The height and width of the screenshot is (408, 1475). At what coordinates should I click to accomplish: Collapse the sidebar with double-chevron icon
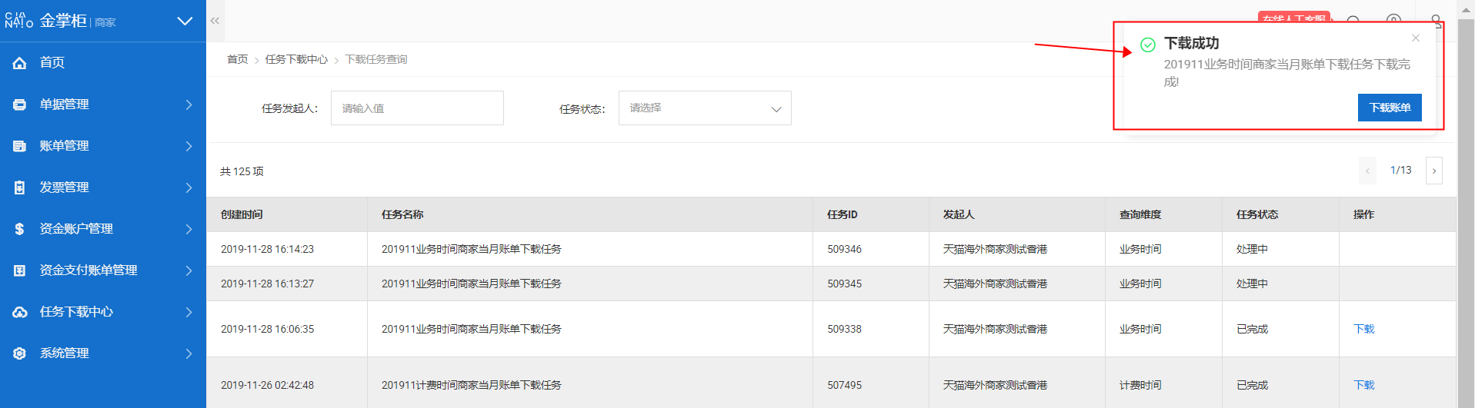(x=215, y=21)
